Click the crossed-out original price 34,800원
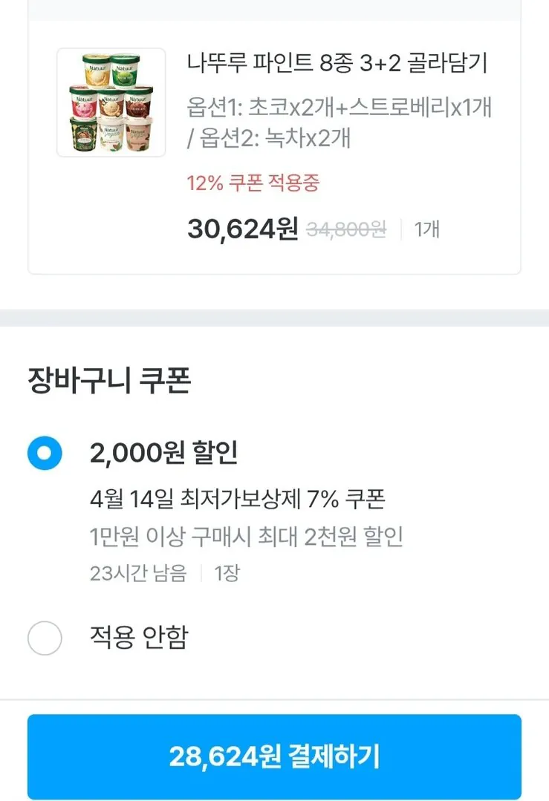549x801 pixels. (x=347, y=229)
